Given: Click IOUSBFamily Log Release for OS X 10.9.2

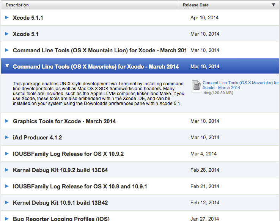Looking at the screenshot, I should click(x=68, y=154).
